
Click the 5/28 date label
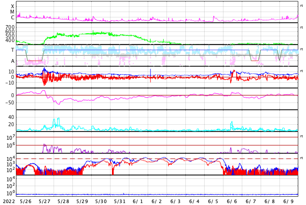(63, 202)
